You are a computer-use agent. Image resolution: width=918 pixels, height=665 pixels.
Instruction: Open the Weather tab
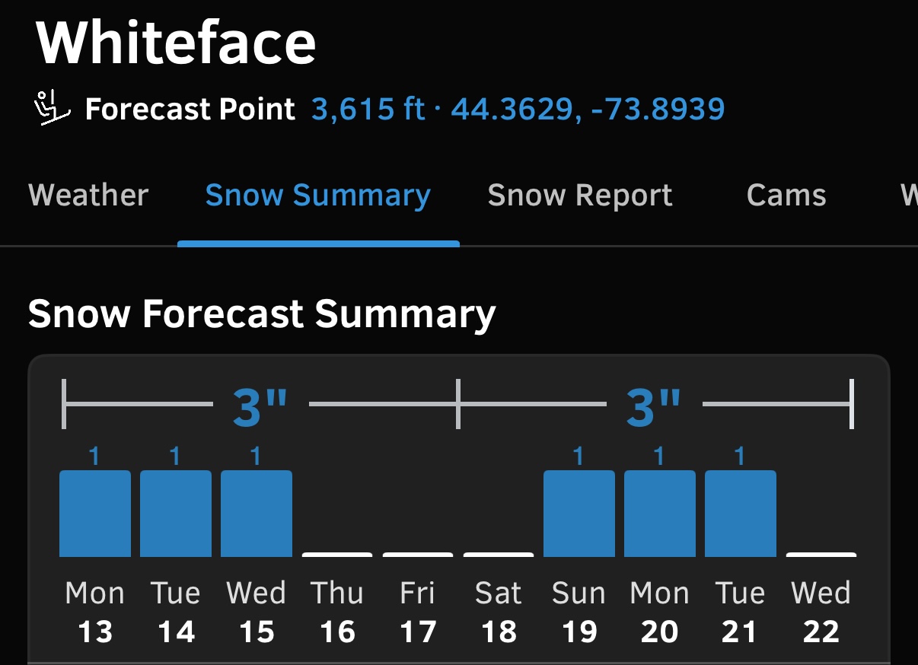(88, 196)
